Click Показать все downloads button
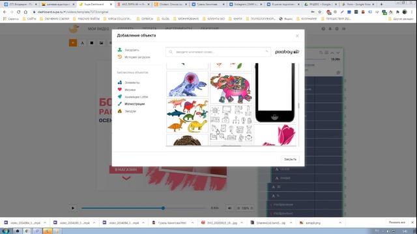The height and width of the screenshot is (234, 417). (x=397, y=222)
